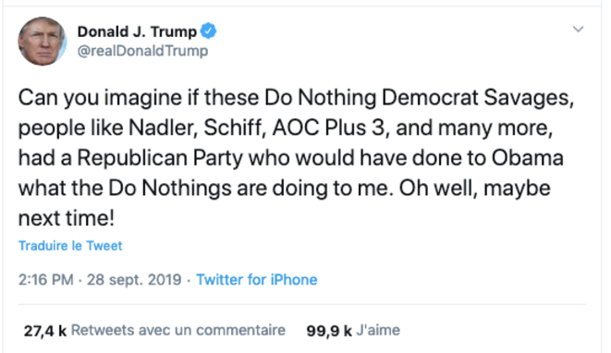This screenshot has height=353, width=611.
Task: Click Traduire le Tweet link
Action: point(70,246)
